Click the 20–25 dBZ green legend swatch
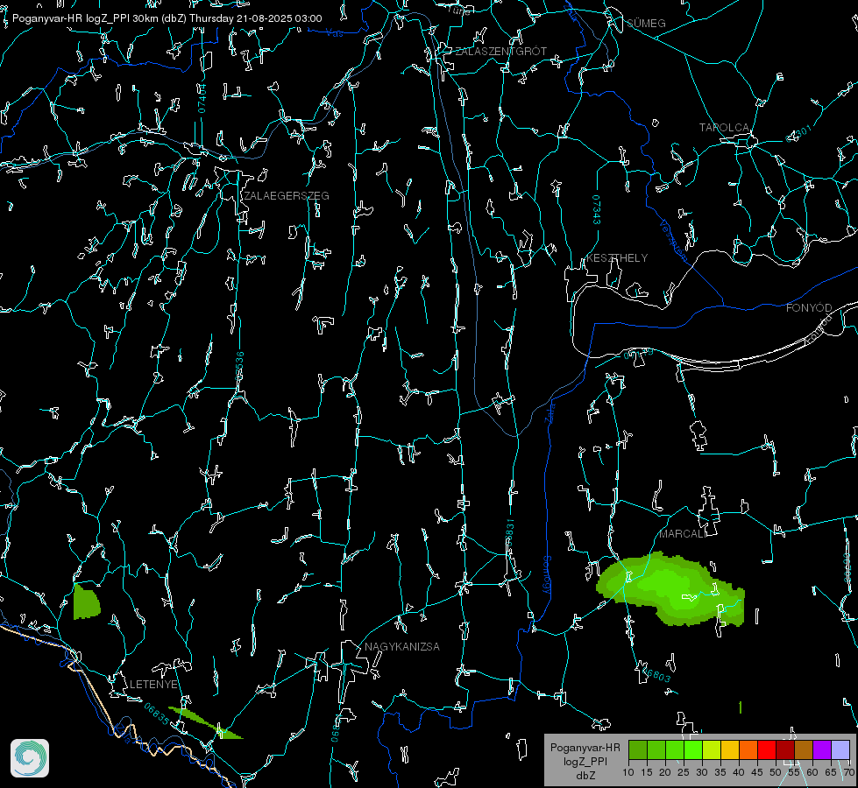 pos(675,749)
